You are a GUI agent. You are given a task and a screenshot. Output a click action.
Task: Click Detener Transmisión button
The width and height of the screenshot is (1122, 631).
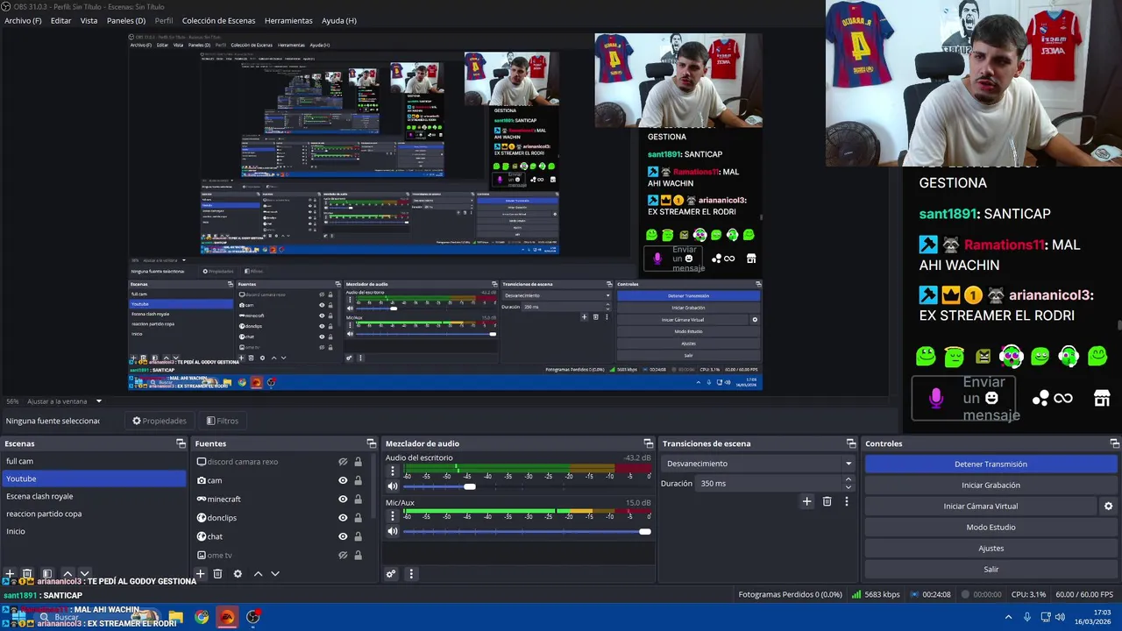(991, 464)
